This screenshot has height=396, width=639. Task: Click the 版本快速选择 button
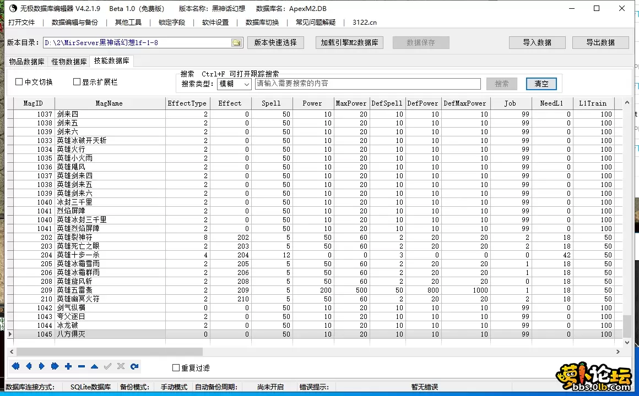[275, 43]
